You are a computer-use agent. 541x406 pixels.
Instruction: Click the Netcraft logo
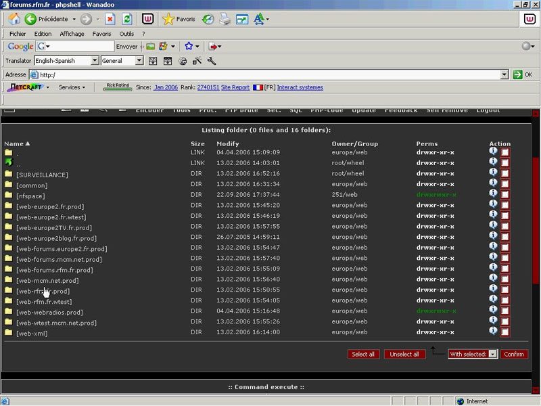coord(26,87)
